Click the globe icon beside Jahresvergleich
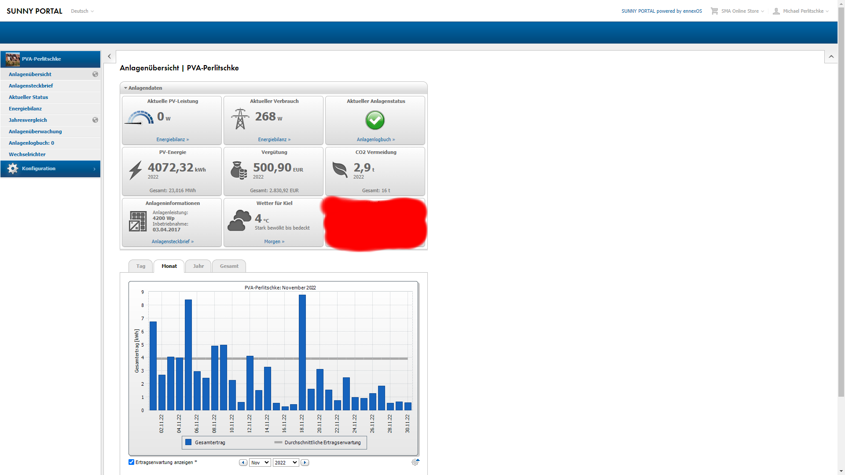This screenshot has width=845, height=475. click(95, 120)
